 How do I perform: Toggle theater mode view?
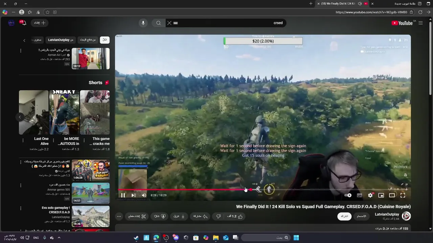pos(392,195)
